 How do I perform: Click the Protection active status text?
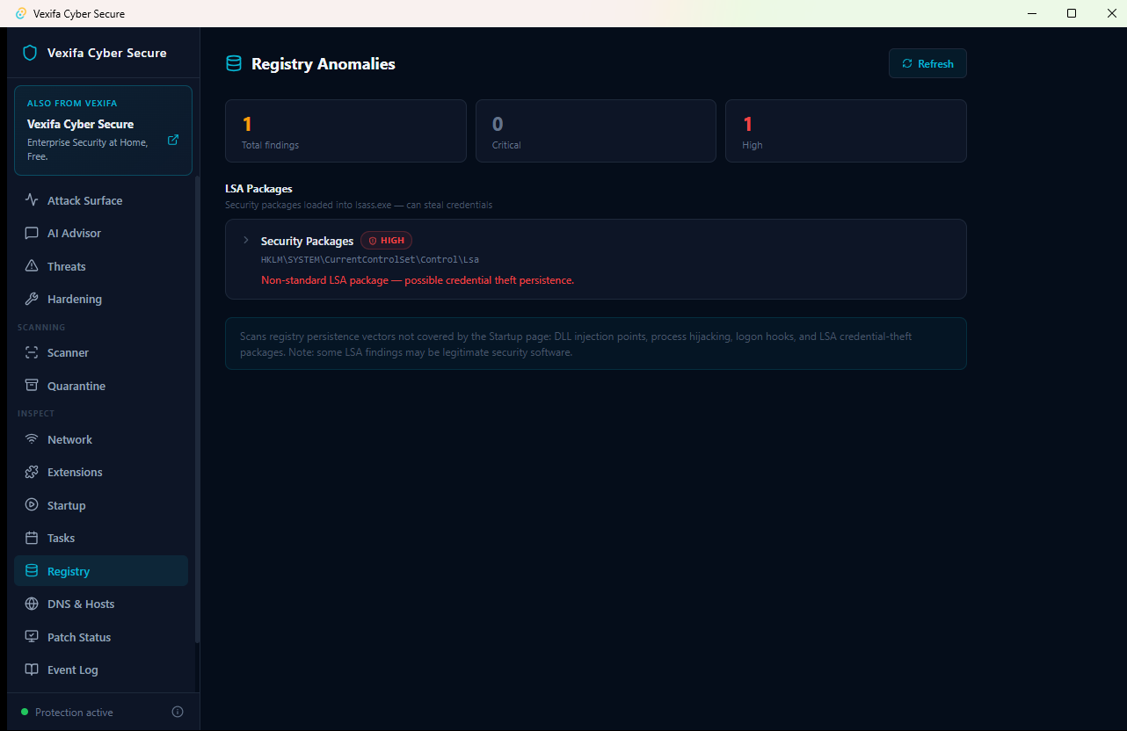tap(74, 713)
